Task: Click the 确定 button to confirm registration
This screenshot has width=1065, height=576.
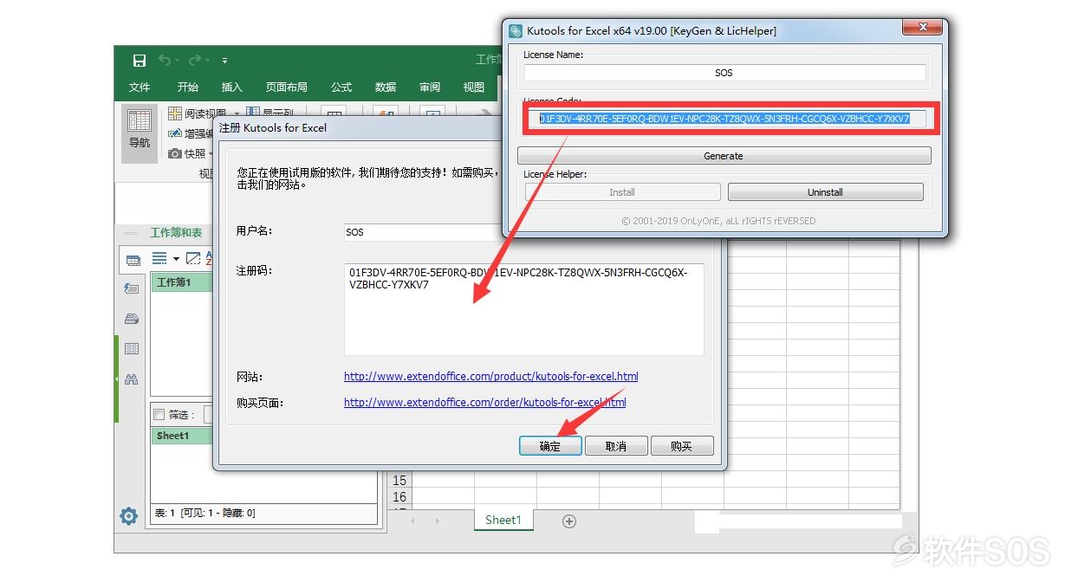Action: pos(550,446)
